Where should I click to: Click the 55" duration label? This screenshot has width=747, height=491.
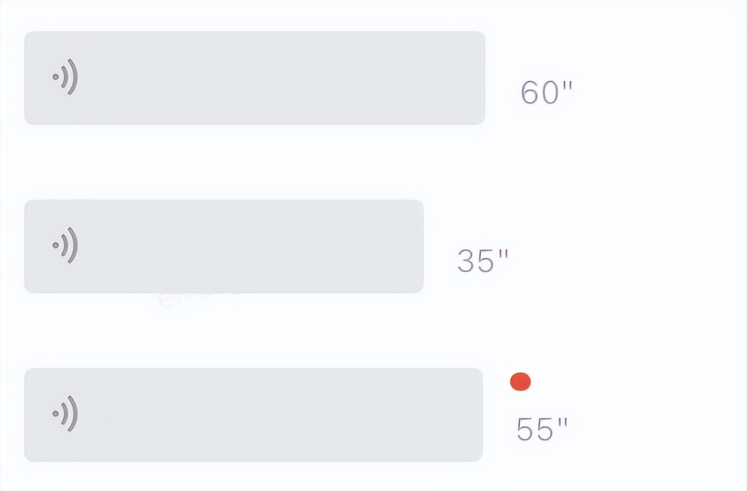click(x=542, y=429)
